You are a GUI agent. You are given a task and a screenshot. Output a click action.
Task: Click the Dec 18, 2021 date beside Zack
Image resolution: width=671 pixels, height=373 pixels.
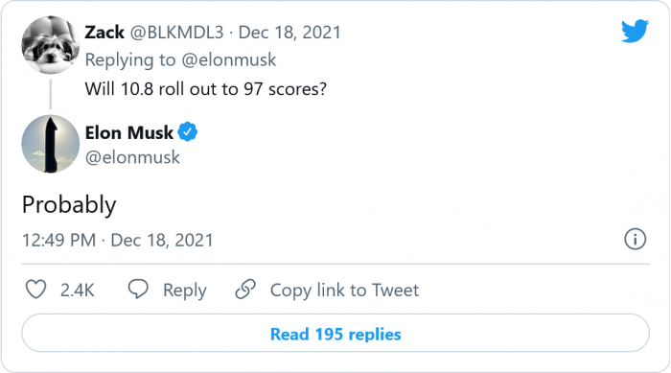tap(289, 33)
